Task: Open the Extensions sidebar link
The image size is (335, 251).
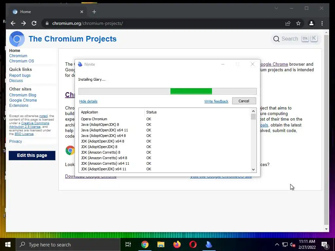Action: click(x=19, y=106)
